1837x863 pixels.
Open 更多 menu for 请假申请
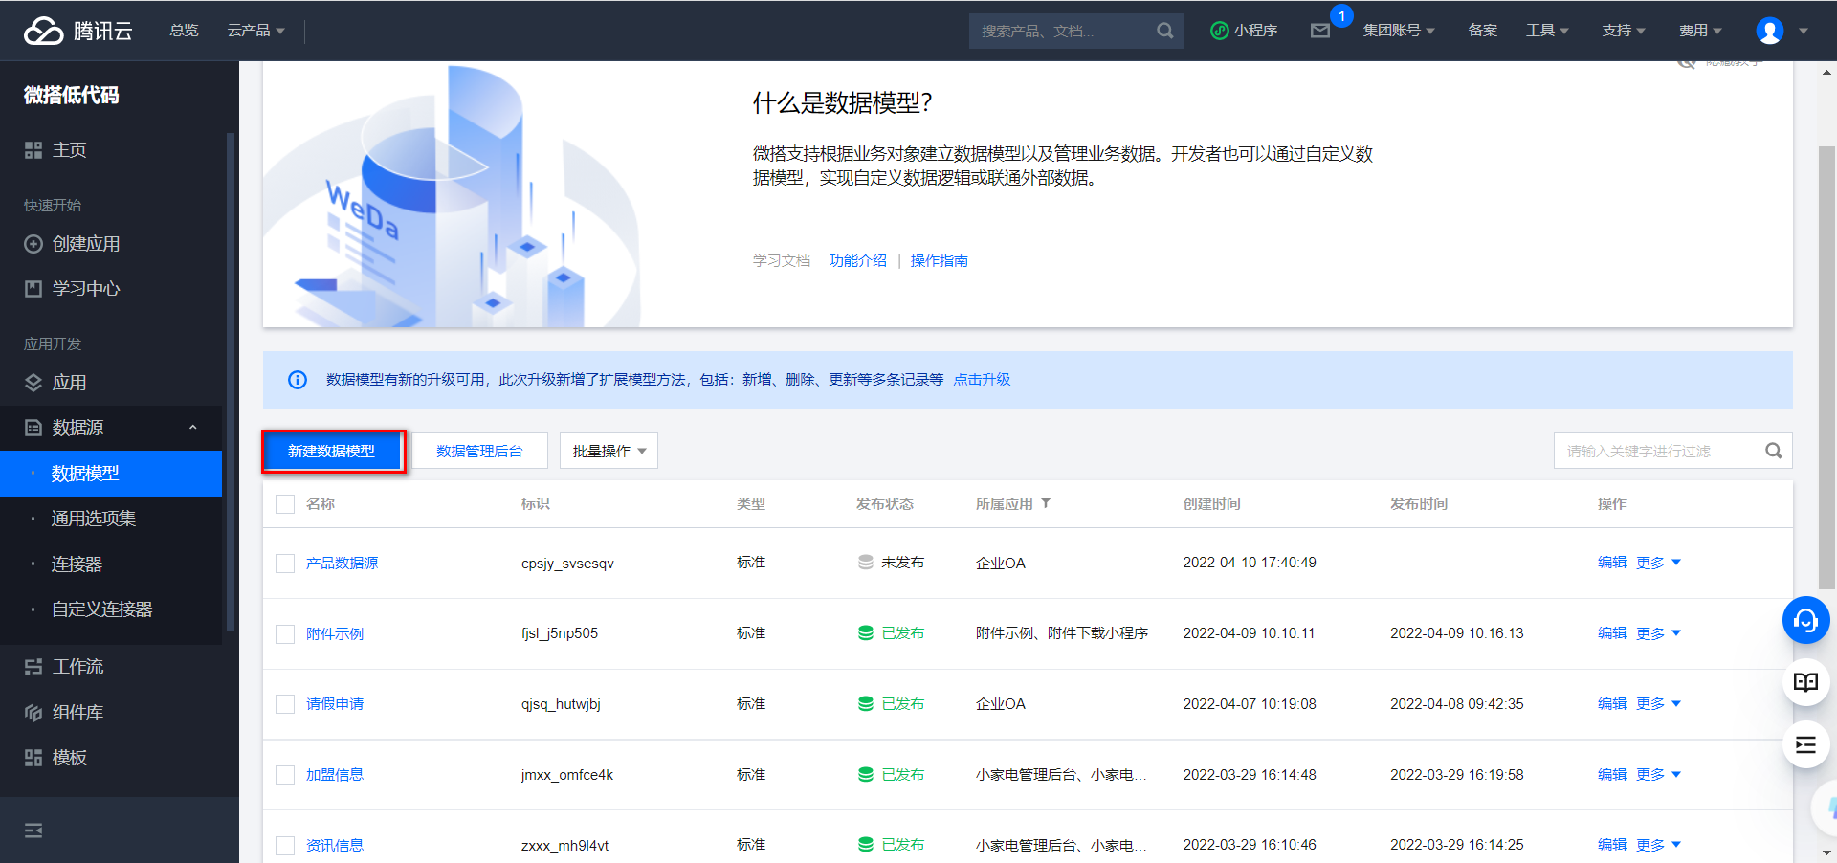(x=1658, y=704)
